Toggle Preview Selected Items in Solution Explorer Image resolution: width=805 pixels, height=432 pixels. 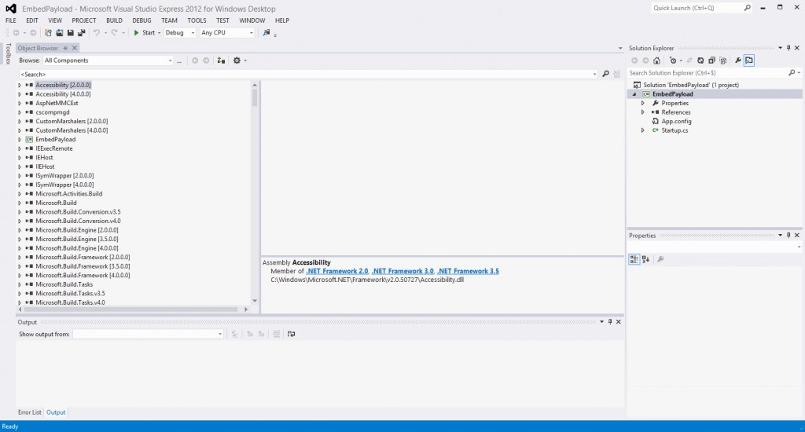click(749, 60)
